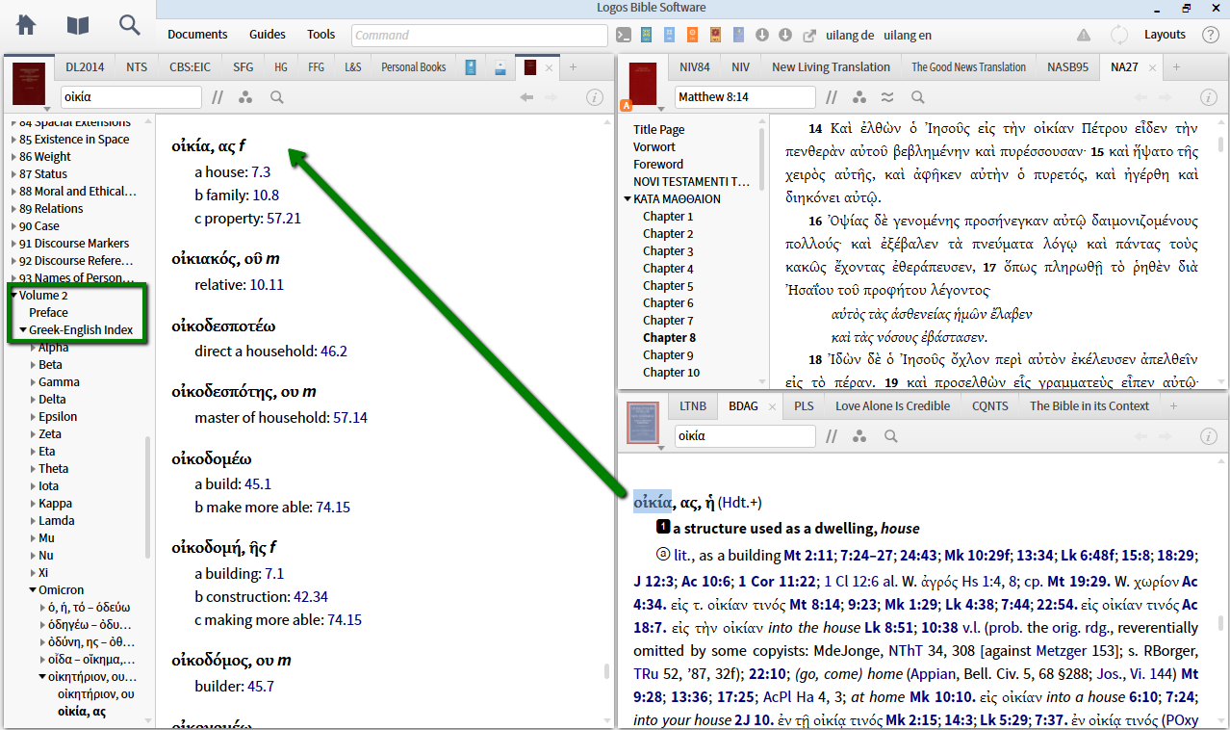Screen dimensions: 1230x730
Task: Expand the Kappa index section
Action: tap(33, 504)
